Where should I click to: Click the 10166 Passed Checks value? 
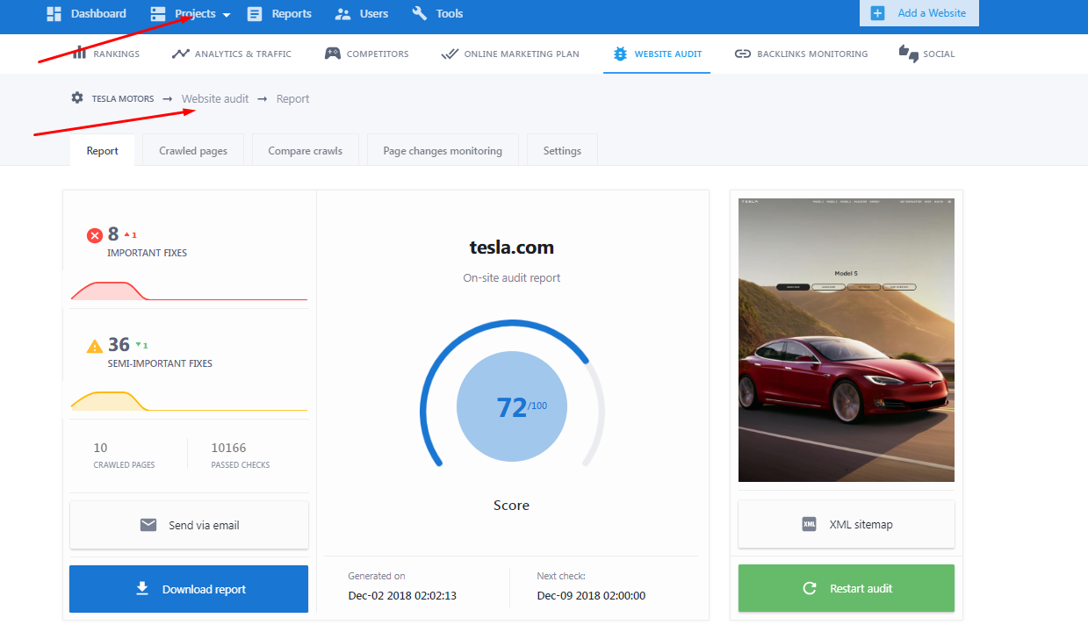228,448
